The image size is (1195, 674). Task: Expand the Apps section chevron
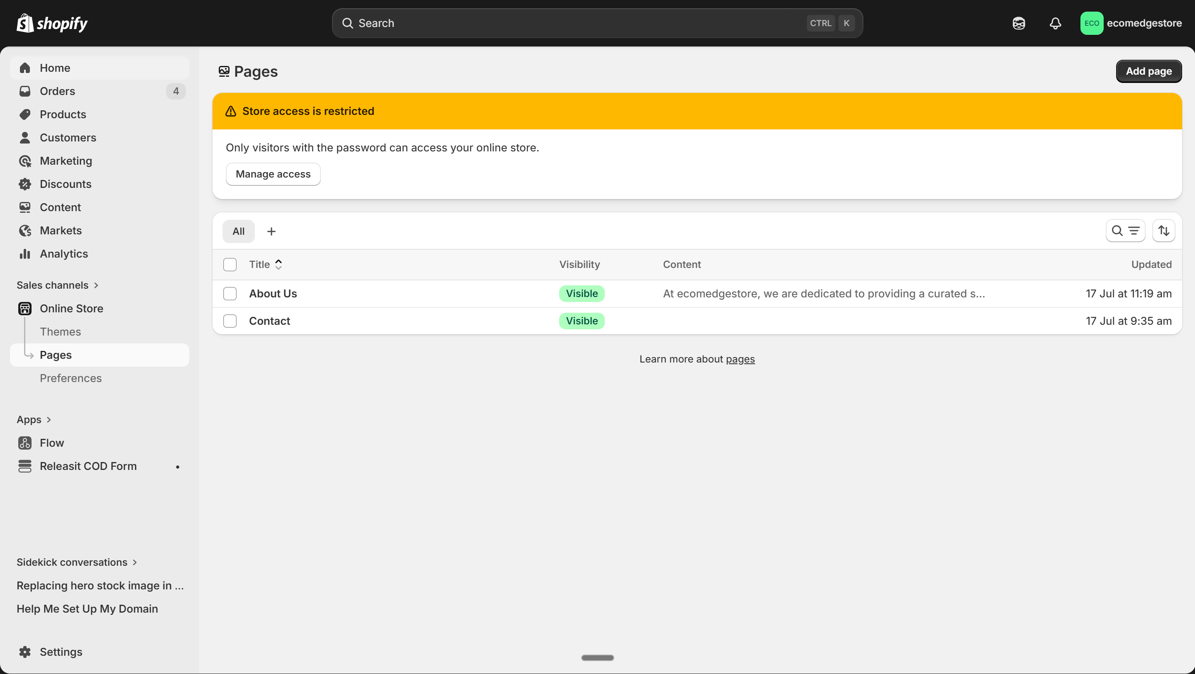tap(49, 419)
